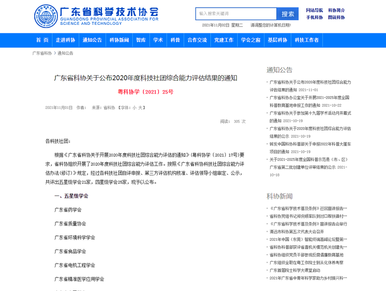The width and height of the screenshot is (386, 291).
Task: Click the 广东省科协 breadcrumb link
Action: (42, 53)
